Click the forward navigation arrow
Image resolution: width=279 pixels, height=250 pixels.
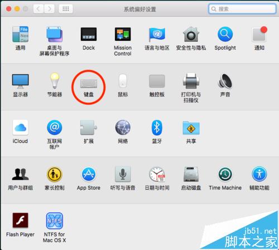[x=49, y=9]
